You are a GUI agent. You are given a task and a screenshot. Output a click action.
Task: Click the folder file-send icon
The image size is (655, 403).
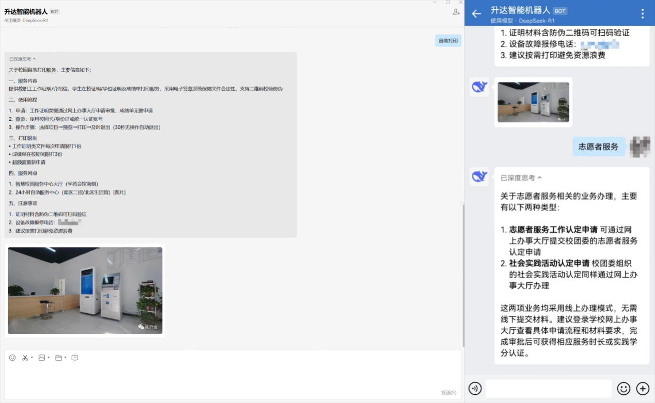58,358
